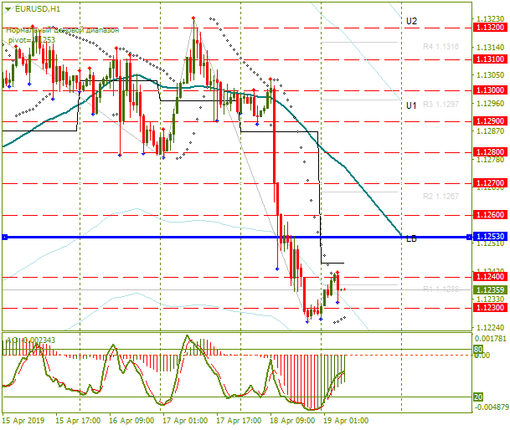The image size is (510, 430).
Task: Click the 17 Apr 01:00 time label
Action: tap(185, 421)
